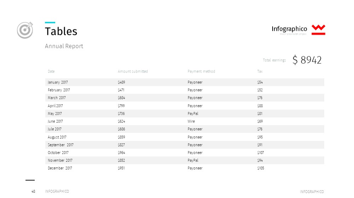Click the page number 48 in footer
The image size is (354, 198).
33,192
